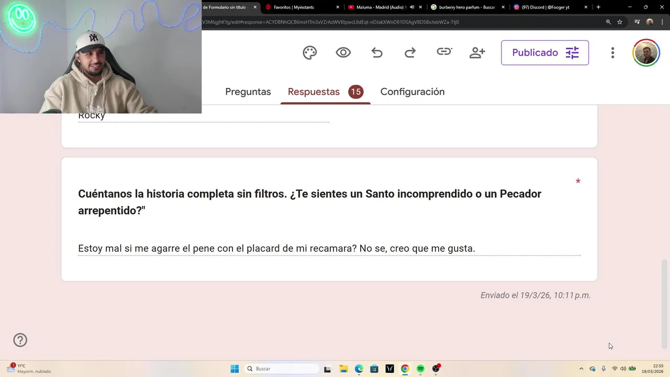Open the microphone tray icon
Screen dimensions: 670x377
click(604, 369)
